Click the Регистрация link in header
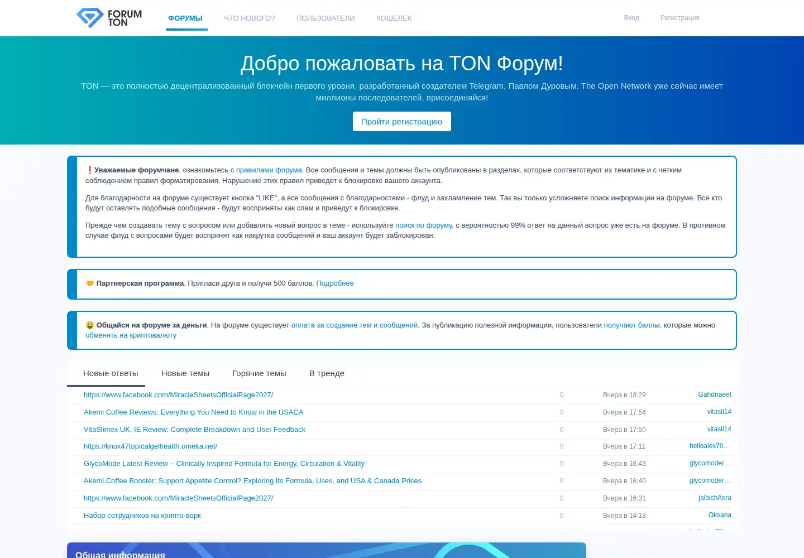The width and height of the screenshot is (804, 558). (x=679, y=18)
